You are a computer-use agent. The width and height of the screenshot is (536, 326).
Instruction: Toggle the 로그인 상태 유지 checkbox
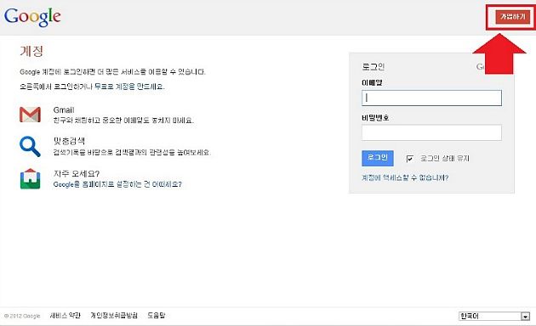[x=409, y=159]
